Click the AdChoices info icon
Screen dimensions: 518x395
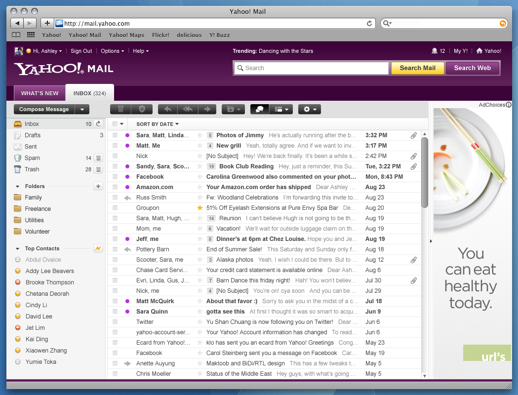tap(509, 105)
